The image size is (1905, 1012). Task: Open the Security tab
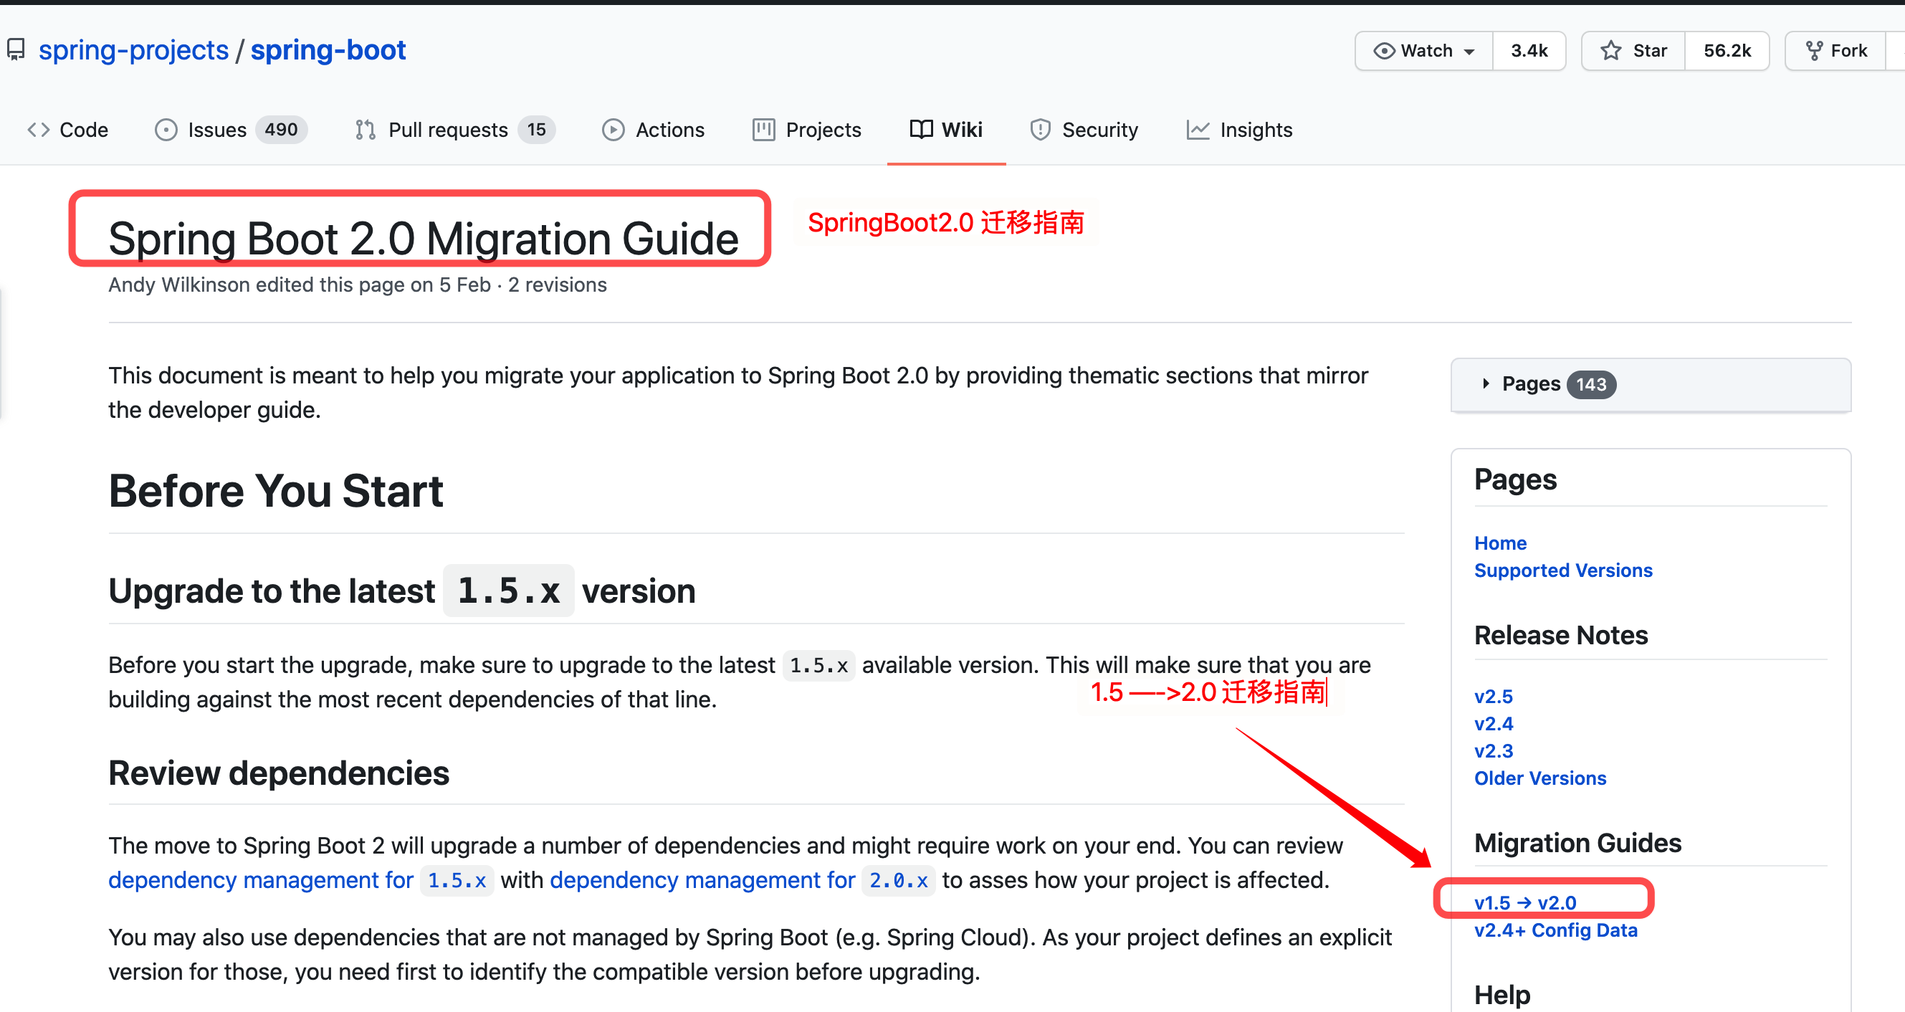coord(1084,130)
